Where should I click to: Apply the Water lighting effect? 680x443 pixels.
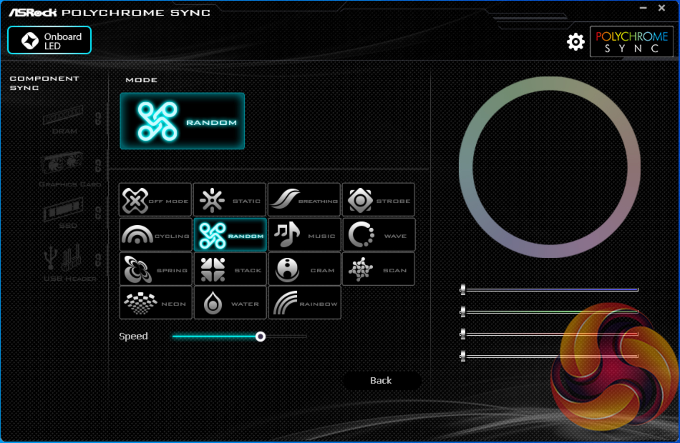[230, 302]
